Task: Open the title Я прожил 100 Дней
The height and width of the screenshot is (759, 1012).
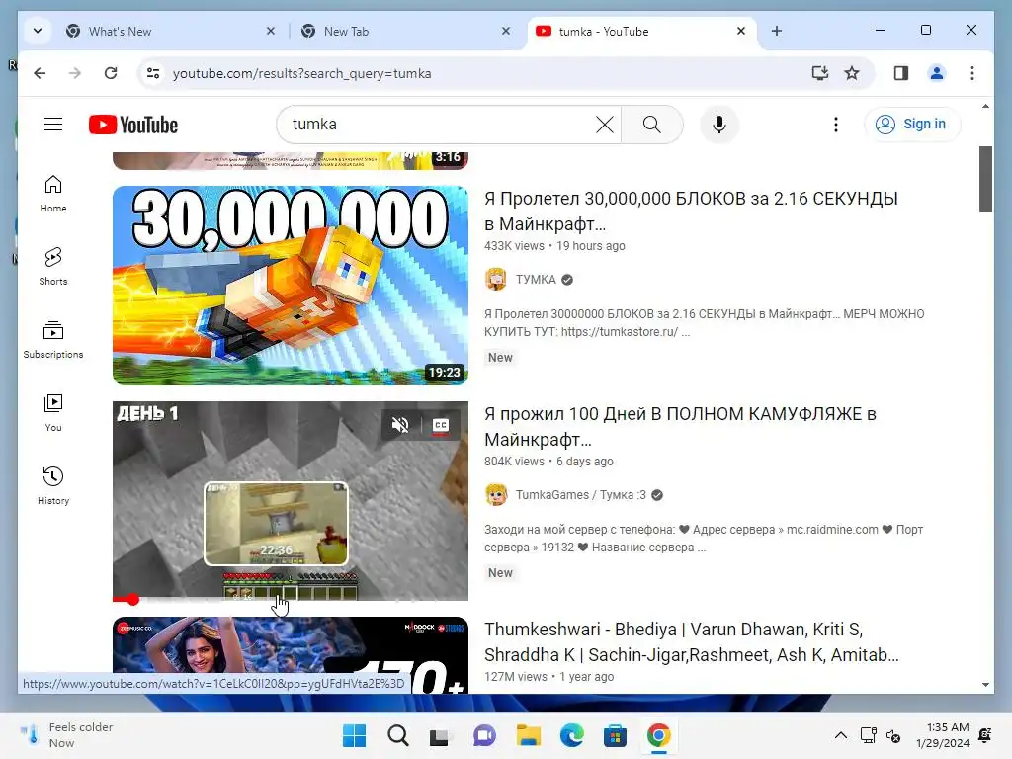Action: (x=680, y=427)
